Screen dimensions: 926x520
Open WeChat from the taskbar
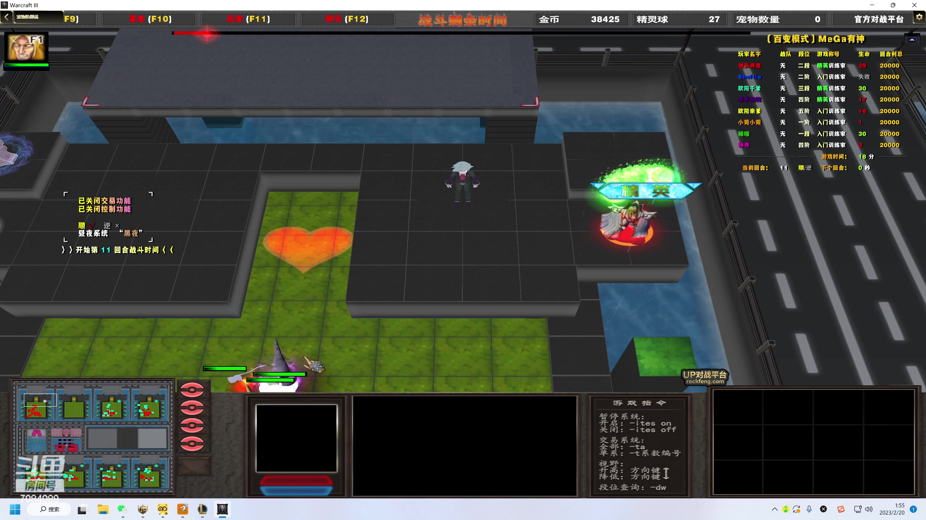[123, 509]
